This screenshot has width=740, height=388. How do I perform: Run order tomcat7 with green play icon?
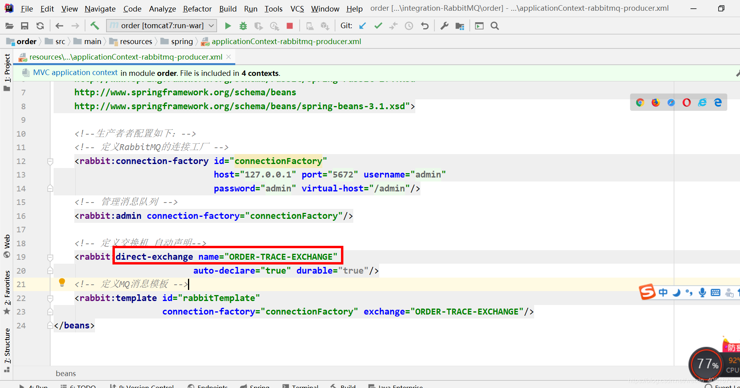pyautogui.click(x=228, y=26)
